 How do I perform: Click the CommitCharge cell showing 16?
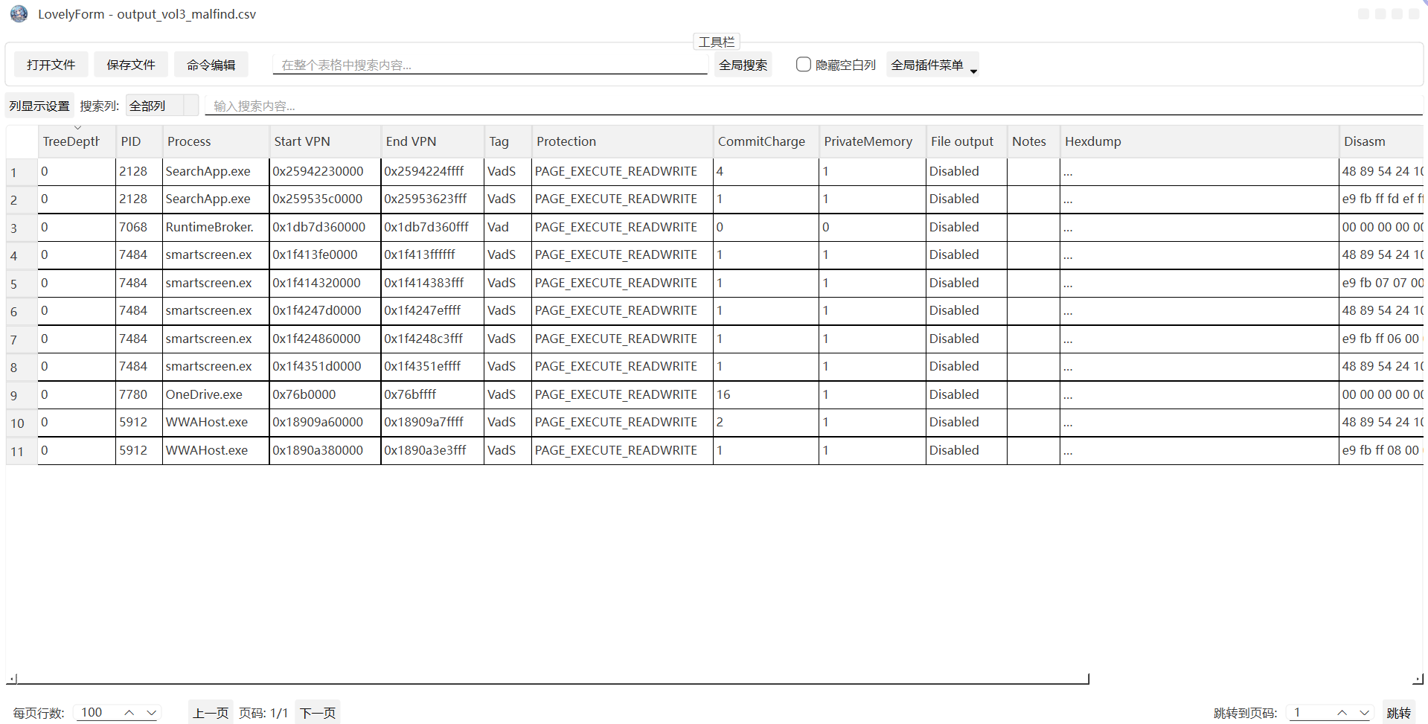pos(766,394)
